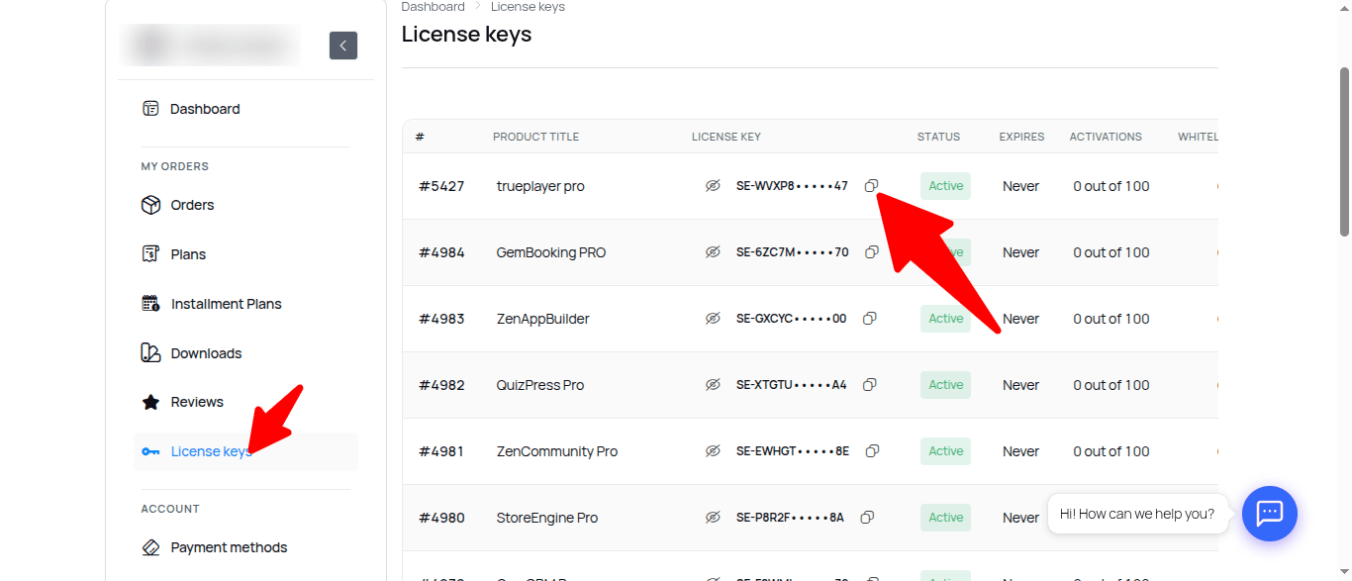1352x581 pixels.
Task: Reveal the trueplayer pro license key
Action: [x=713, y=186]
